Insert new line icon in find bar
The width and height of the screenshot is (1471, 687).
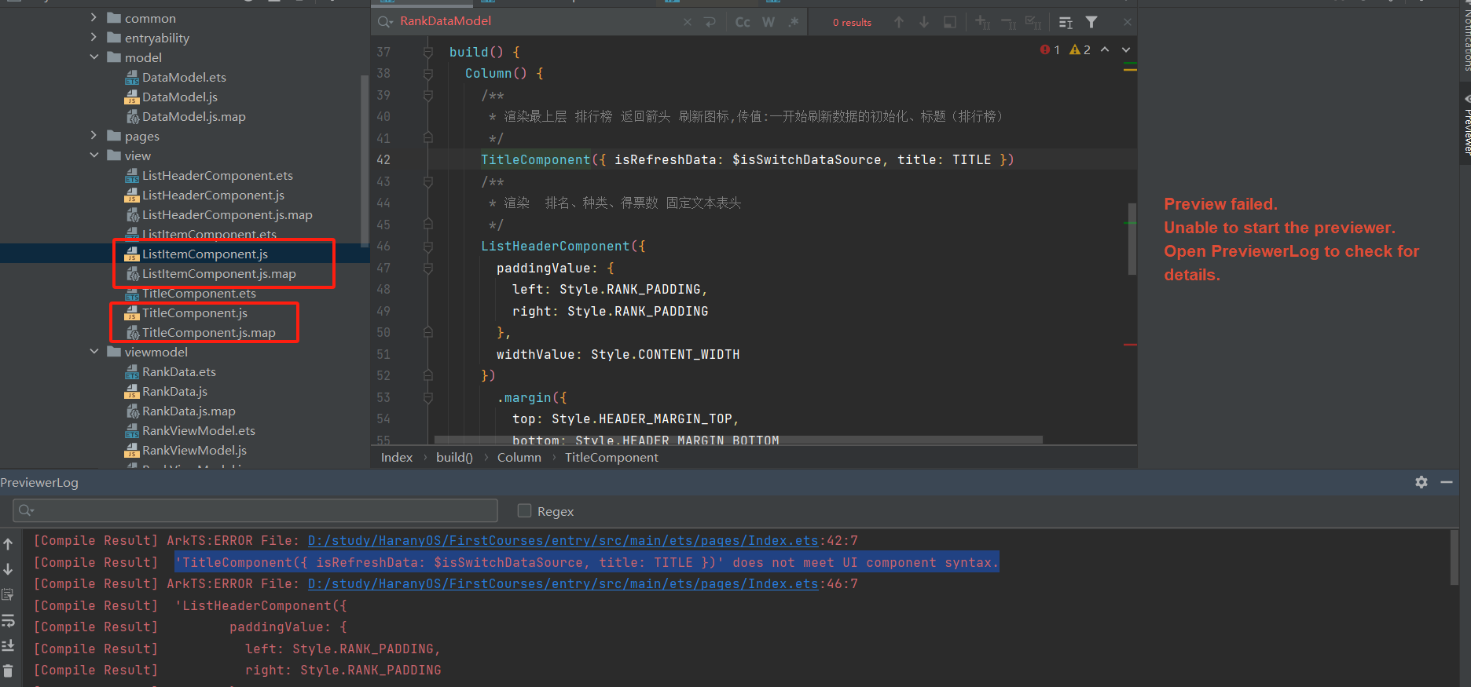tap(710, 22)
